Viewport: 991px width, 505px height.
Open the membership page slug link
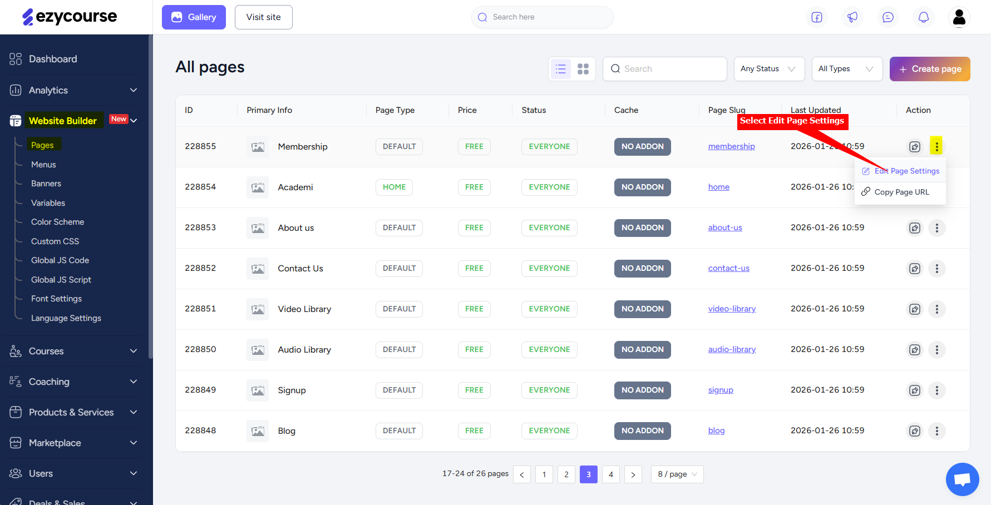coord(731,146)
